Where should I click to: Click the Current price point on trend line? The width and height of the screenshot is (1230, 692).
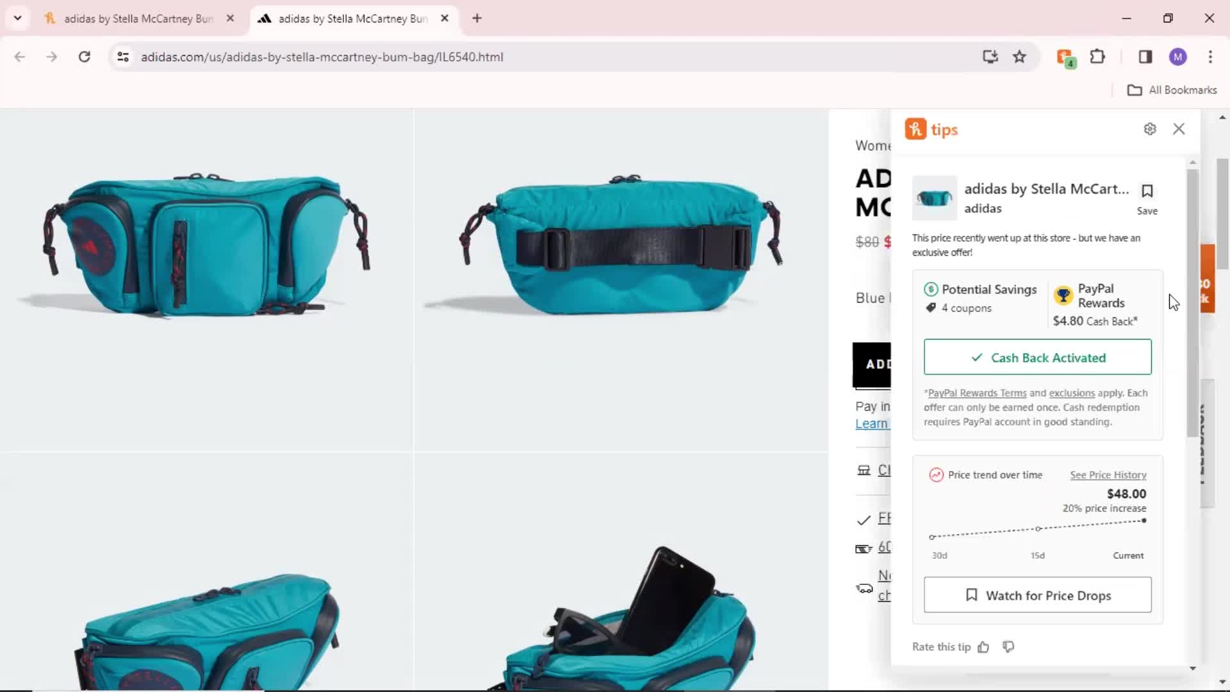(x=1144, y=521)
